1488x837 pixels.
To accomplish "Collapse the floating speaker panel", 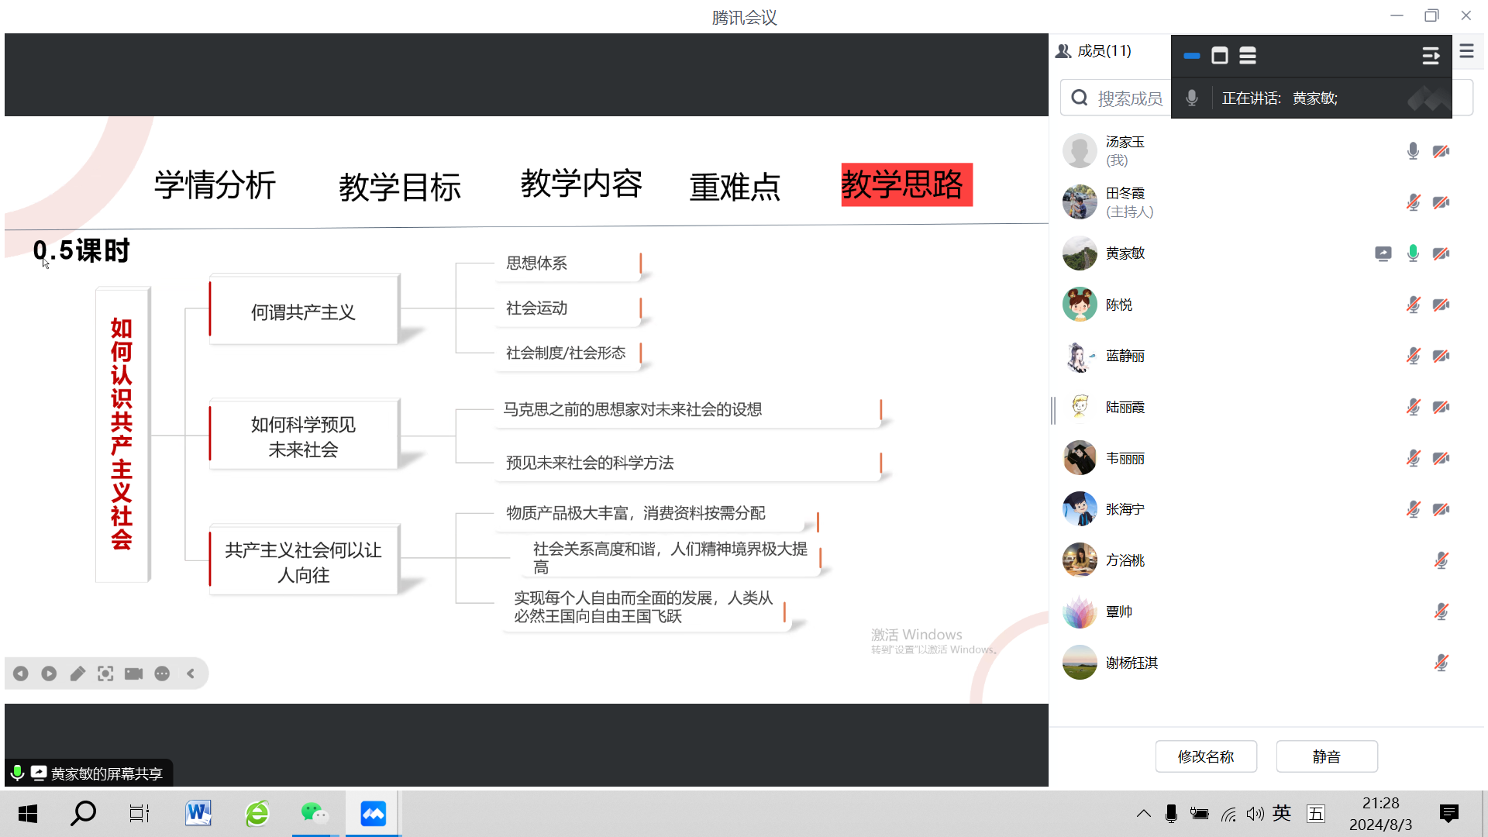I will click(x=1431, y=56).
